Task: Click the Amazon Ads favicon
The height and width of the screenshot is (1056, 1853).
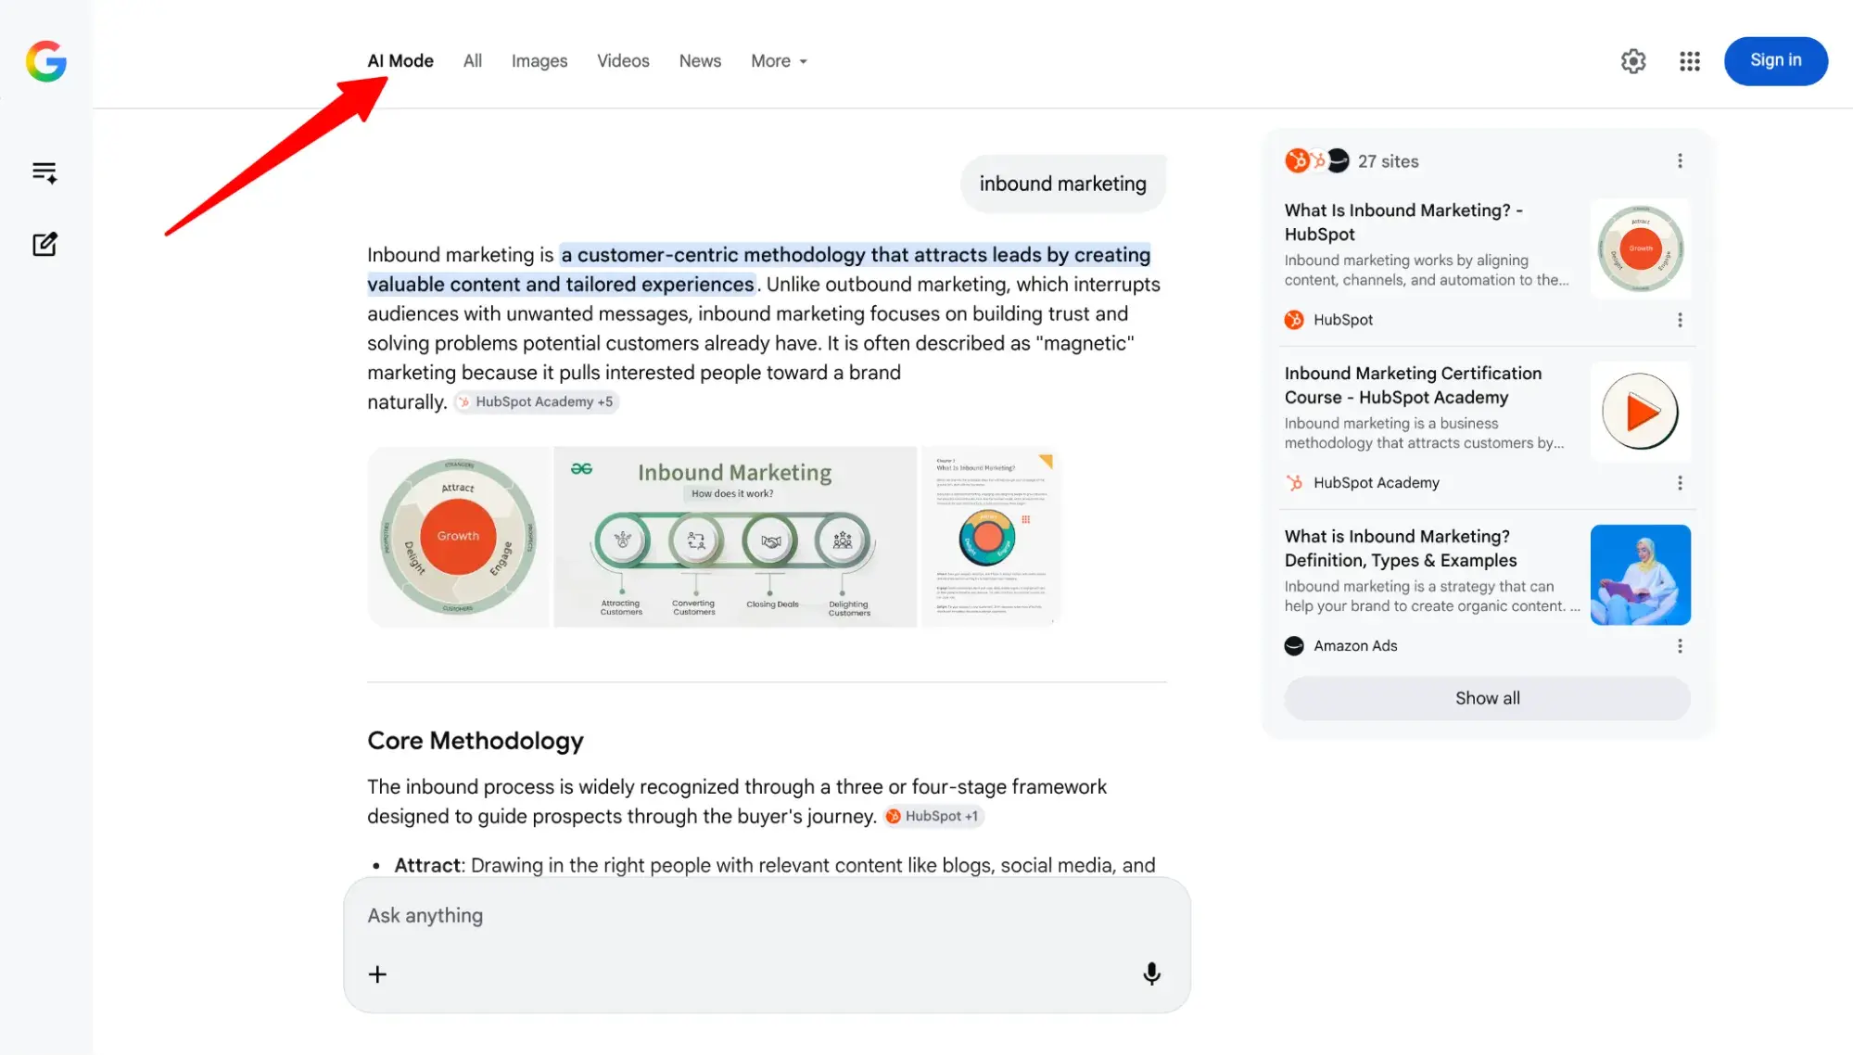Action: pyautogui.click(x=1294, y=646)
